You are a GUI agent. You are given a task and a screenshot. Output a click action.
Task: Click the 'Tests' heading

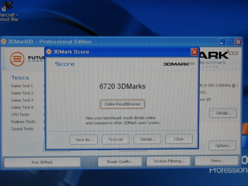coord(20,77)
